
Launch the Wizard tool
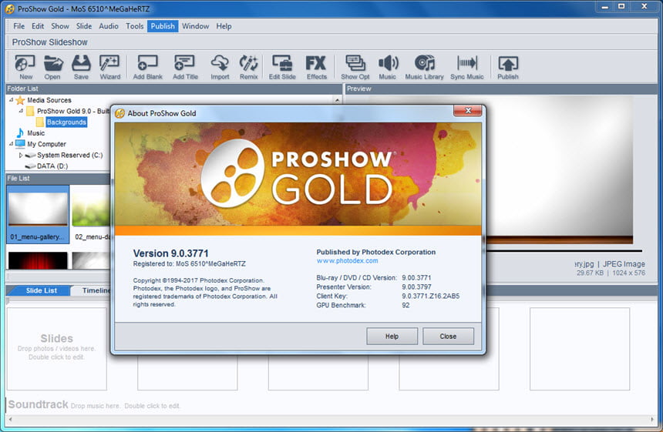pyautogui.click(x=110, y=67)
